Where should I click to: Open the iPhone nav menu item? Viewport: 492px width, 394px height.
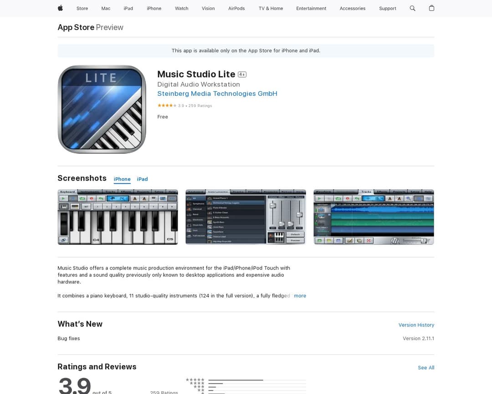(154, 9)
